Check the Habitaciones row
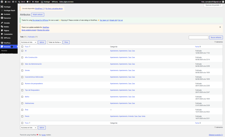This screenshot has height=137, width=225. click(x=22, y=103)
